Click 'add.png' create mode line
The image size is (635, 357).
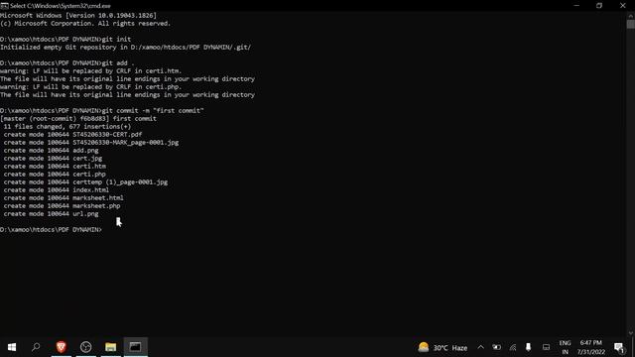(51, 150)
